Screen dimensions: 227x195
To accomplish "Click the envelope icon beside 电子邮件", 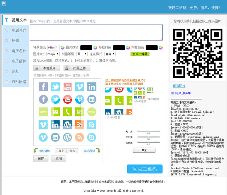I will click(x=6, y=61).
